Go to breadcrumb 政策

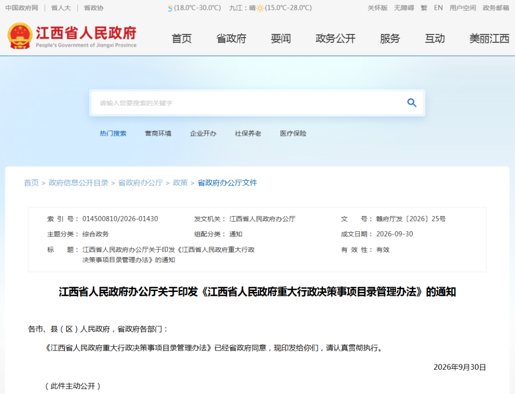coord(180,183)
